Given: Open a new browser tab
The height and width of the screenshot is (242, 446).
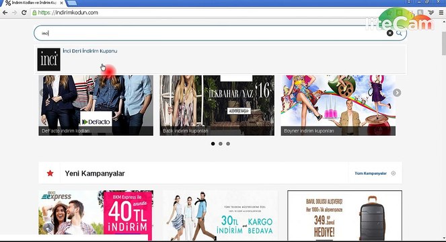Looking at the screenshot, I should coord(72,3).
